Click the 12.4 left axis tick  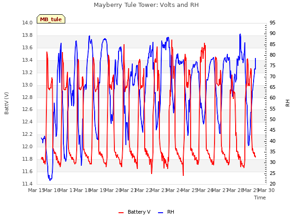[28, 122]
